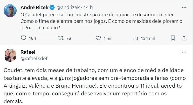Open the @andrizek handle link
Screen dimensions: 193x105
(x=68, y=8)
